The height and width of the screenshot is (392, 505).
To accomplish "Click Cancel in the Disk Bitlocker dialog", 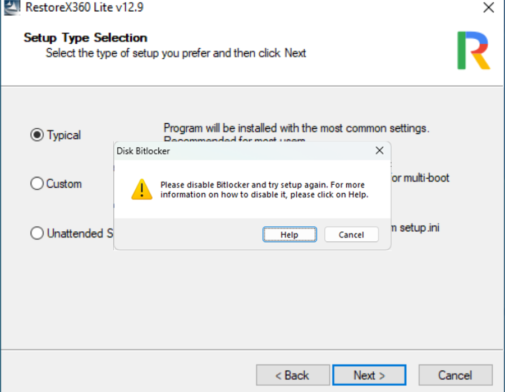I will (351, 235).
